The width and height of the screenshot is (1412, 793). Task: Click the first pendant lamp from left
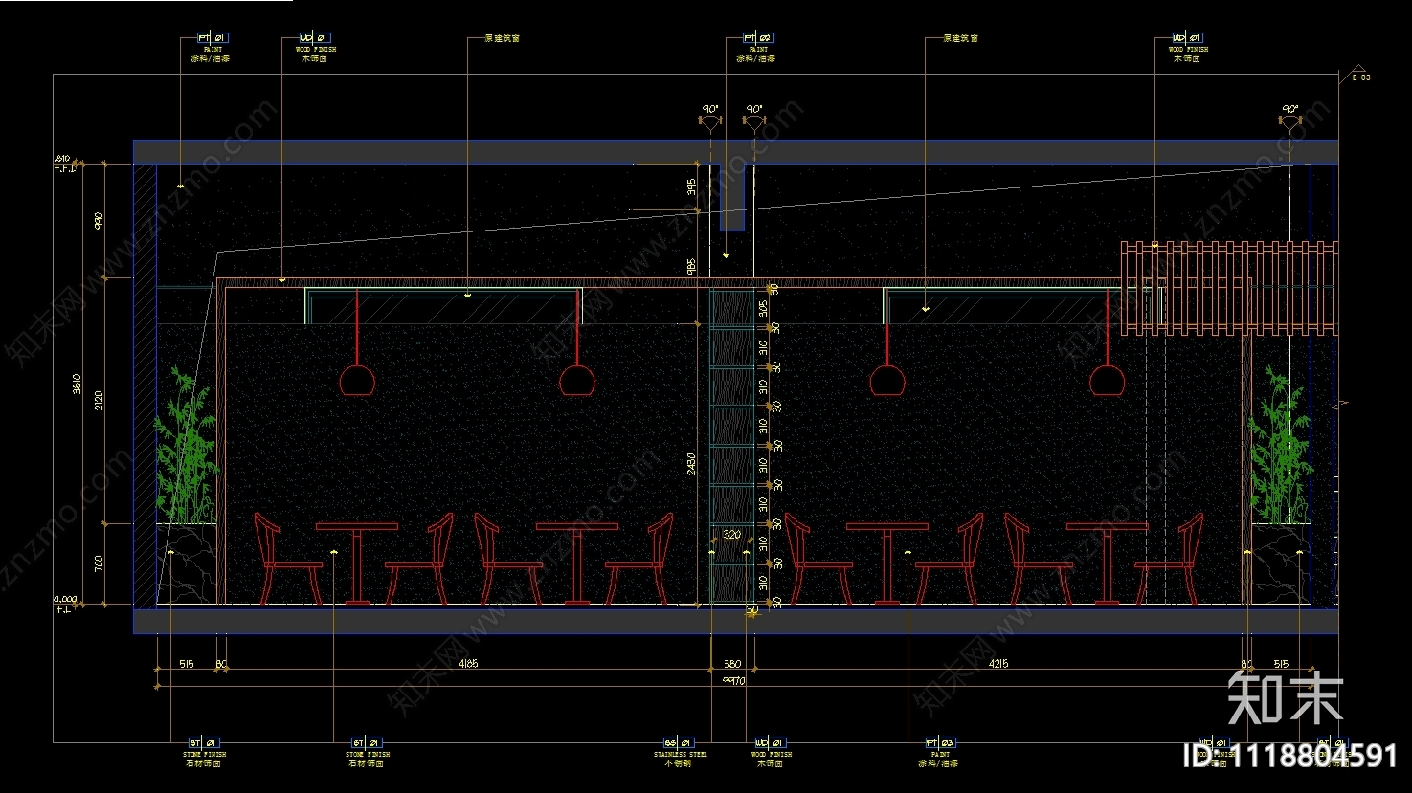(357, 380)
